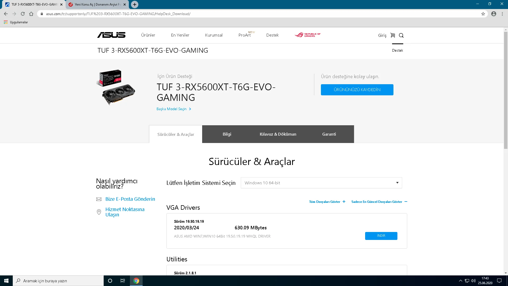The image size is (508, 286).
Task: Click the page vertical scrollbar thumb
Action: point(506,90)
